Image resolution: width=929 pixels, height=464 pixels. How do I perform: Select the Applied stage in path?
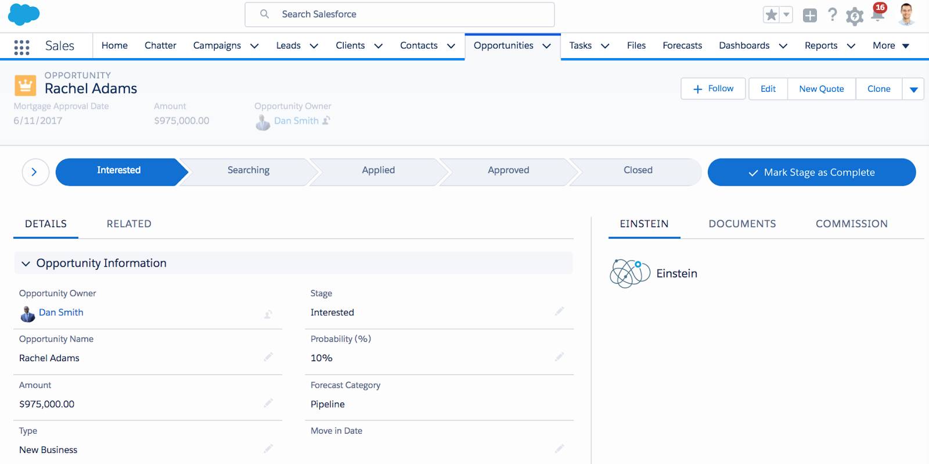point(379,172)
